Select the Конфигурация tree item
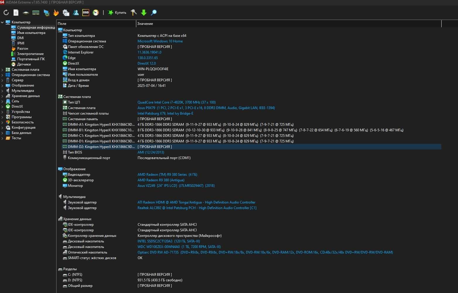This screenshot has width=458, height=293. coord(20,127)
